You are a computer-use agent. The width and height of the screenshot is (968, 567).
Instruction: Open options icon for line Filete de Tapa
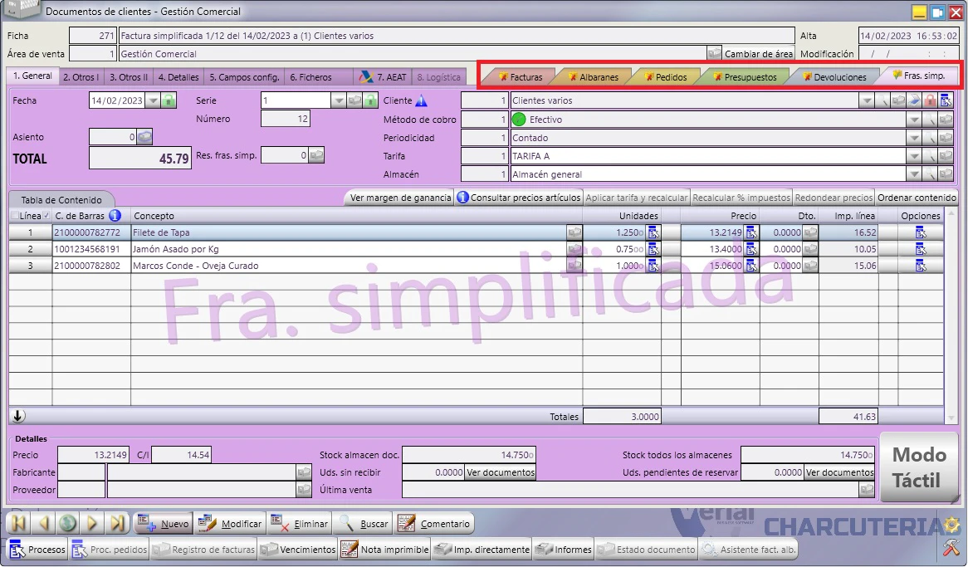[921, 232]
